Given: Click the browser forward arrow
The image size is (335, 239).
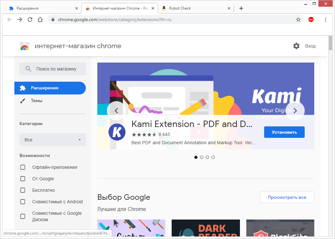Looking at the screenshot, I should coord(20,20).
